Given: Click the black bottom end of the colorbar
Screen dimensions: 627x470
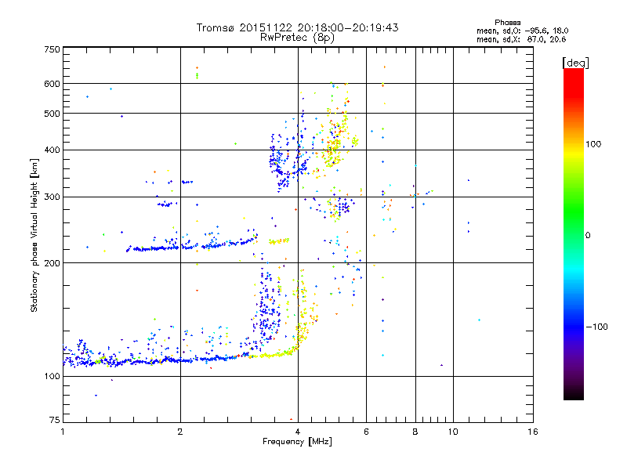Looking at the screenshot, I should (x=574, y=394).
